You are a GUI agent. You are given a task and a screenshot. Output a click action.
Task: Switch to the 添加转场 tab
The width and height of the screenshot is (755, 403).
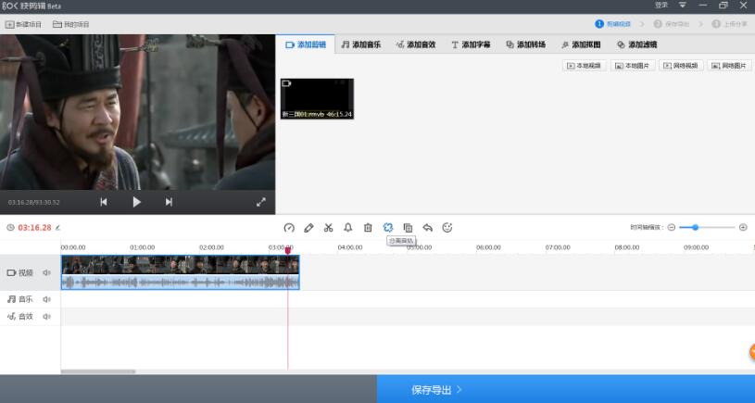tap(526, 44)
